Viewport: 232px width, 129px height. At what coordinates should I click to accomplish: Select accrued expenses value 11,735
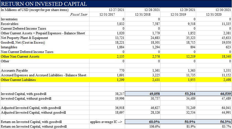point(190,75)
